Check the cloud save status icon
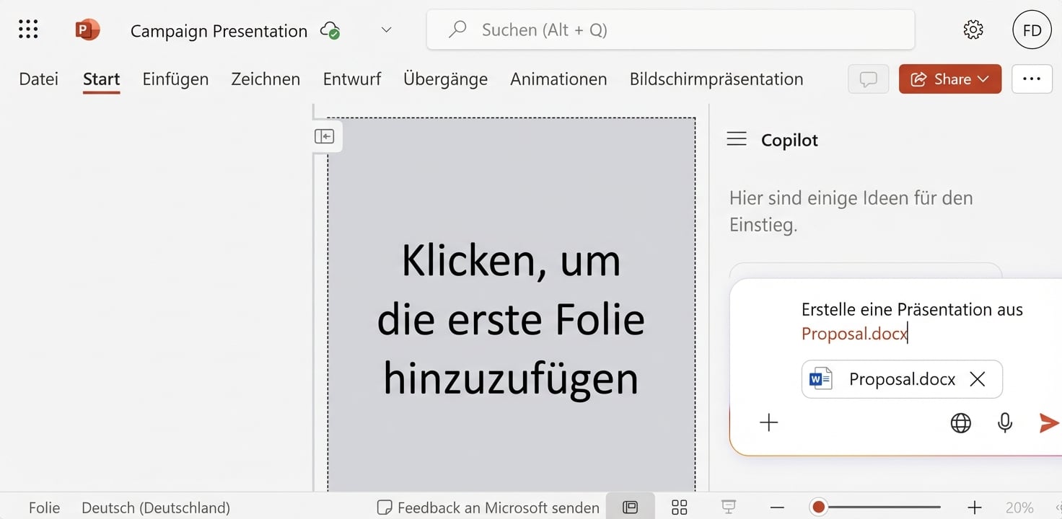The height and width of the screenshot is (519, 1062). (330, 31)
